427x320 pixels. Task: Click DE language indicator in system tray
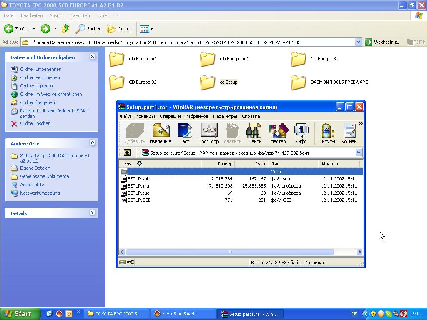354,314
